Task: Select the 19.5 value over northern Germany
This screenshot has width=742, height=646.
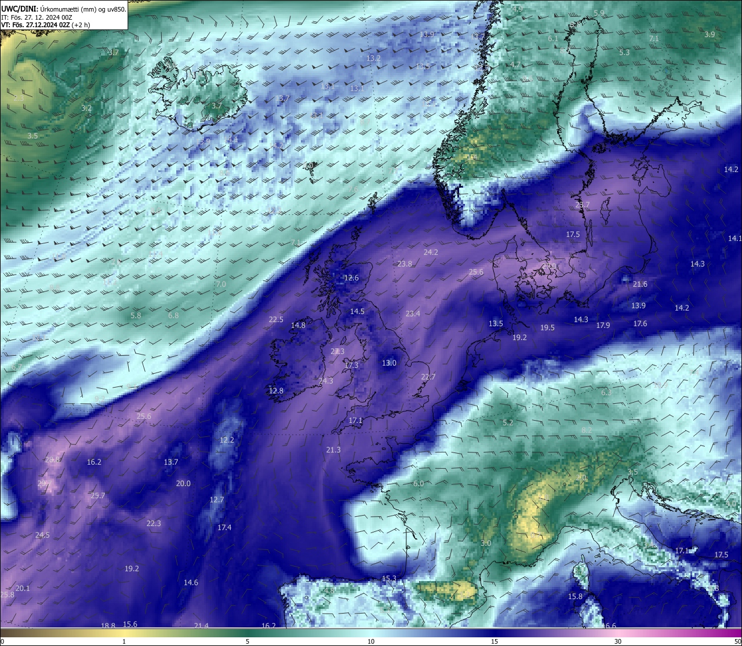Action: (x=547, y=328)
